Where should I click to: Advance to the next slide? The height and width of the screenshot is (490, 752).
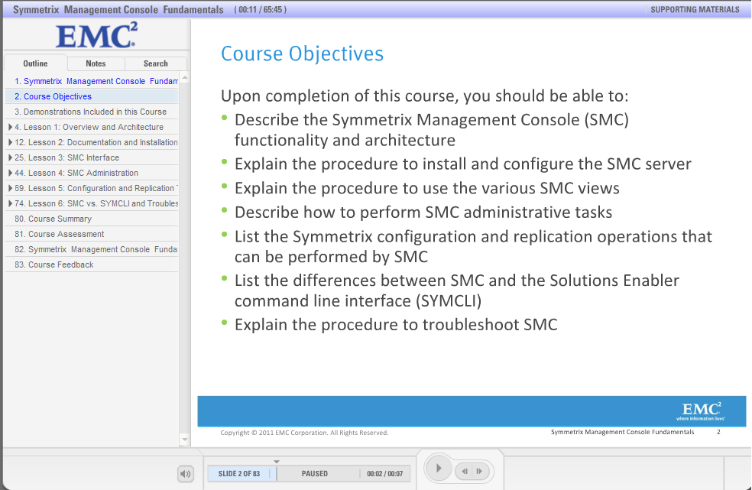(x=479, y=472)
